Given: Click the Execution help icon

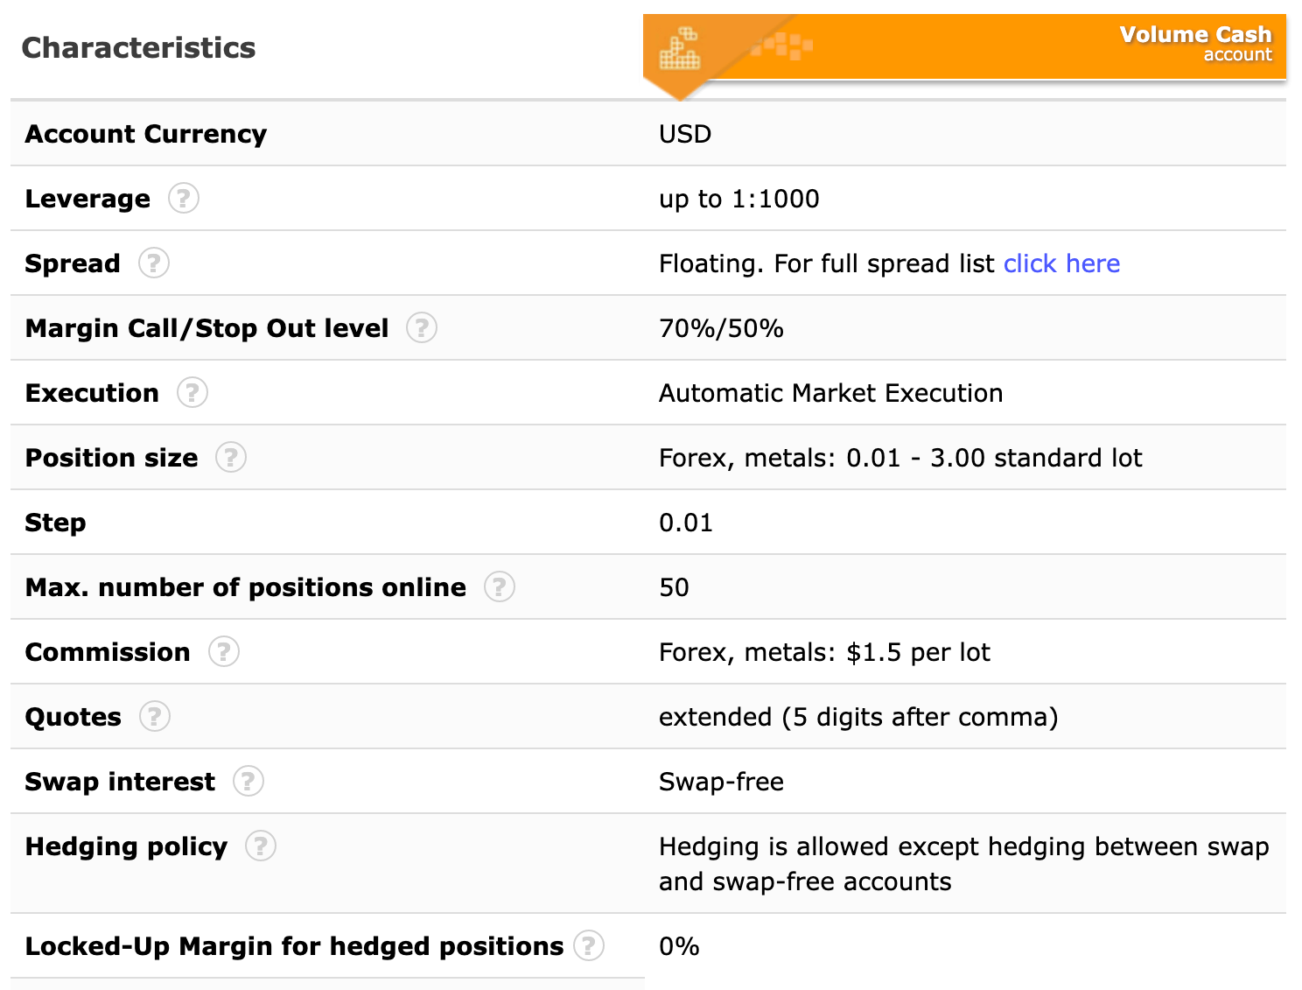Looking at the screenshot, I should (x=192, y=393).
